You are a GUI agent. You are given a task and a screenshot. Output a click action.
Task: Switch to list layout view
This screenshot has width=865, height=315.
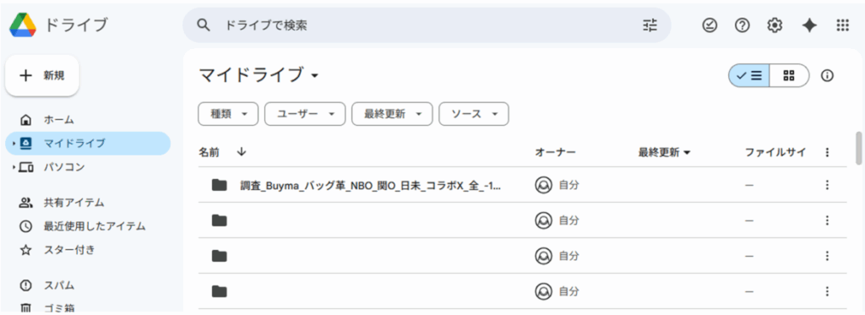click(x=749, y=75)
